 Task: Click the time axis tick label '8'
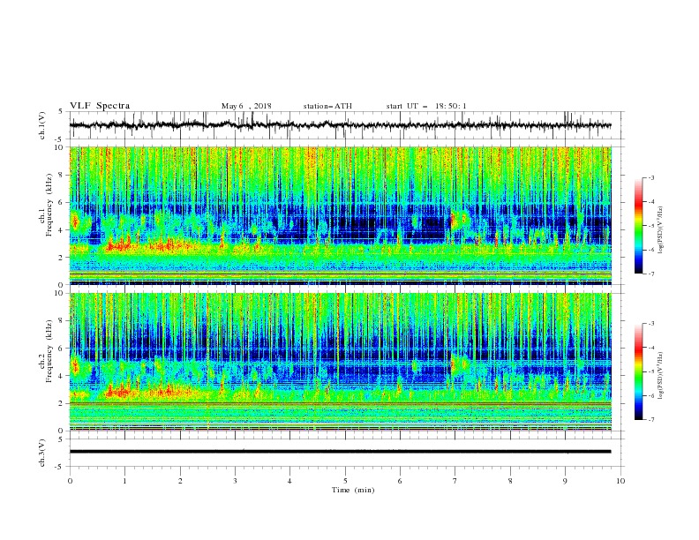(510, 481)
